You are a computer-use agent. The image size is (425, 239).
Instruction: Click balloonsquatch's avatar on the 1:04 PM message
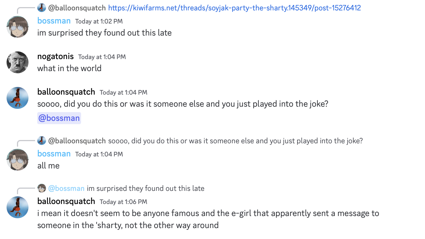pyautogui.click(x=18, y=98)
